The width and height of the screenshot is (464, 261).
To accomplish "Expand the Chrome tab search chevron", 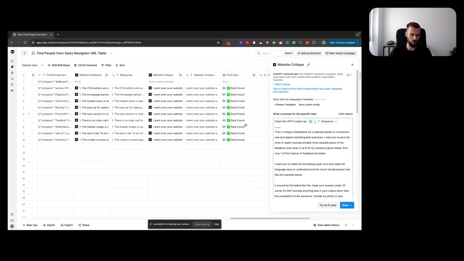I will click(358, 34).
